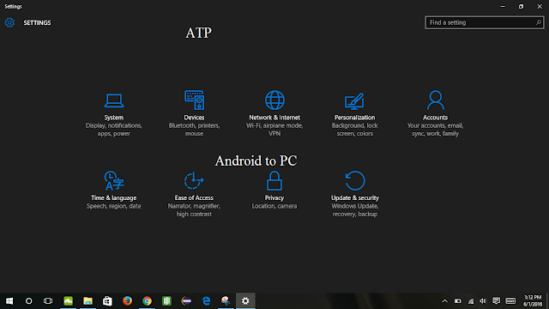
Task: Restore down the Settings window
Action: tap(521, 6)
